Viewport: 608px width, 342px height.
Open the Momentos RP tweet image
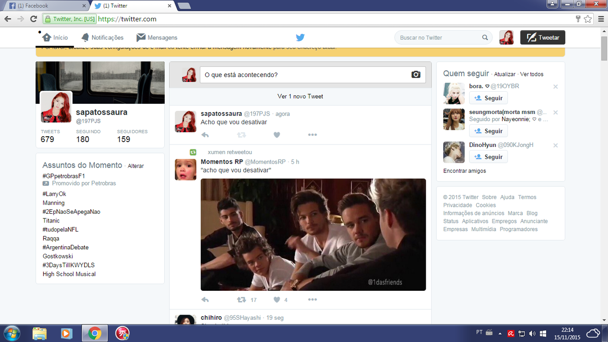(x=313, y=235)
